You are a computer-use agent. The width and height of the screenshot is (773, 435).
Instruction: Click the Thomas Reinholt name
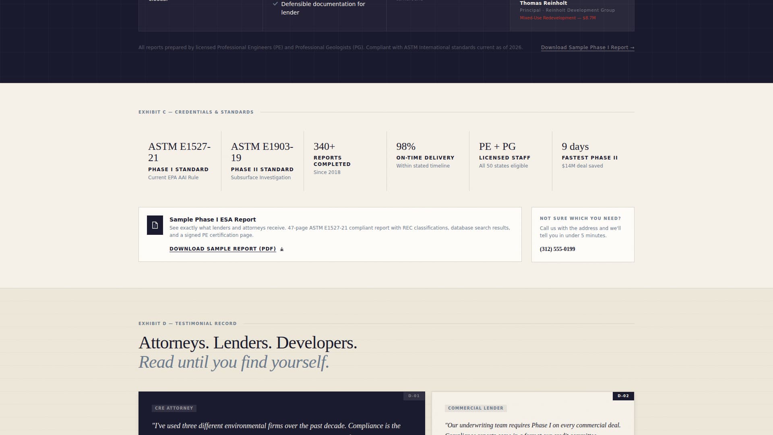(x=543, y=3)
